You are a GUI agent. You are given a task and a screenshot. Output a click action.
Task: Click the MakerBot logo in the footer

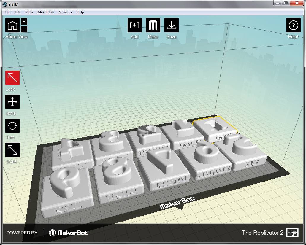69,233
